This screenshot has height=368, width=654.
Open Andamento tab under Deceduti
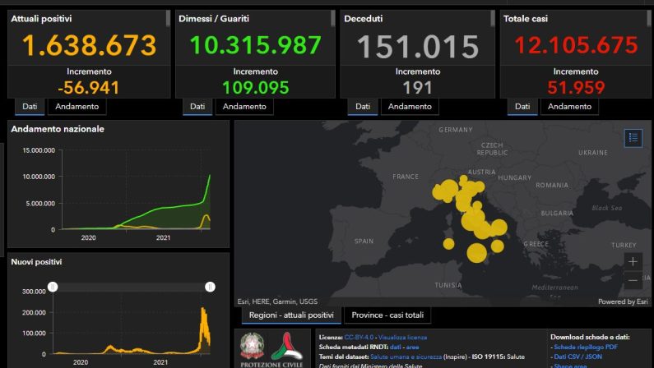coord(410,107)
